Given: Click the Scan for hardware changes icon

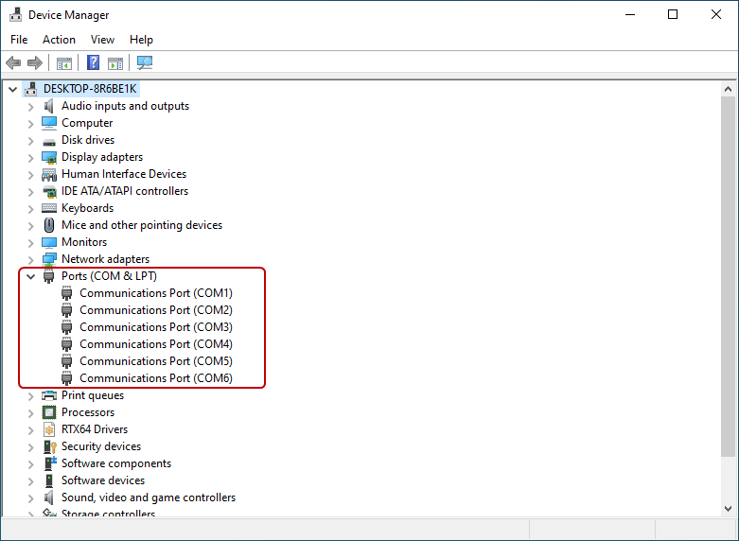Looking at the screenshot, I should click(145, 62).
